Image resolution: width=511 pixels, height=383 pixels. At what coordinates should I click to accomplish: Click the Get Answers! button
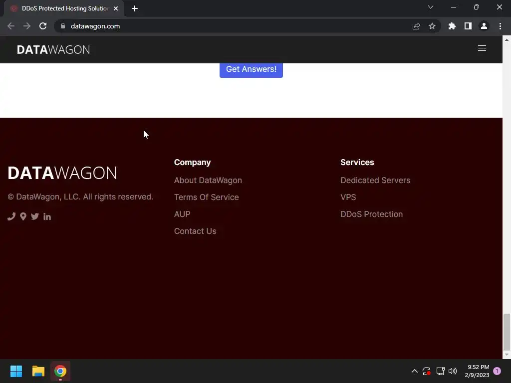[x=251, y=70]
